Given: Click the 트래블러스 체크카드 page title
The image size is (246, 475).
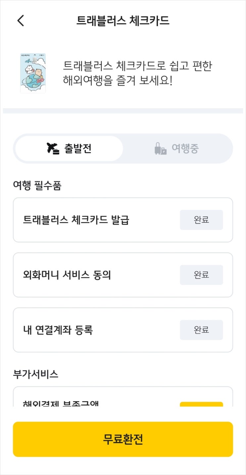Looking at the screenshot, I should pyautogui.click(x=123, y=21).
